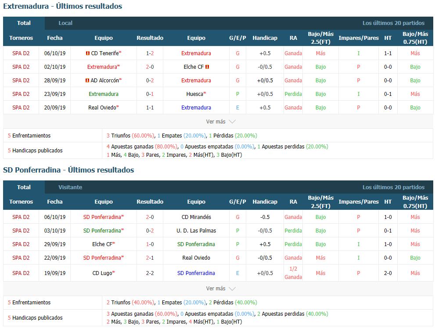
Task: Expand SD Ponferradina results with Ver más
Action: [x=220, y=289]
